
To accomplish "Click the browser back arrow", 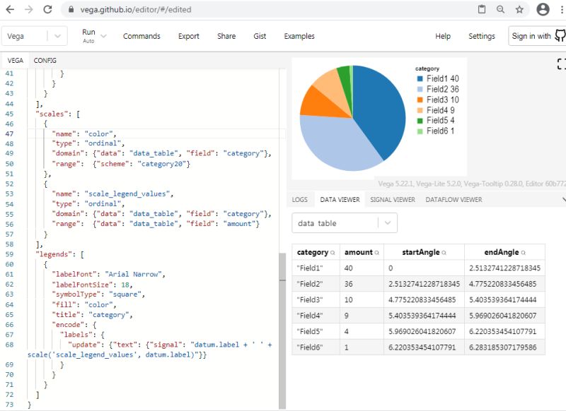I will (x=9, y=11).
